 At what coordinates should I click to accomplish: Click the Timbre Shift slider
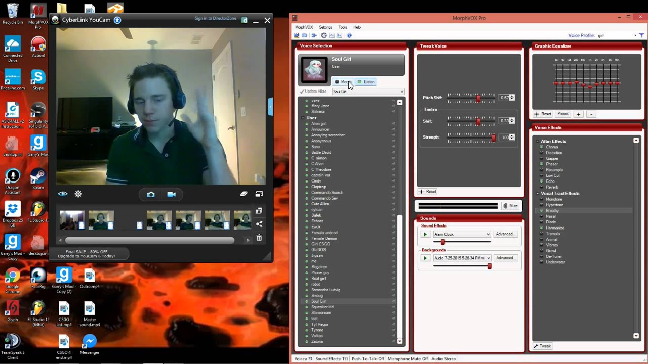coord(471,121)
